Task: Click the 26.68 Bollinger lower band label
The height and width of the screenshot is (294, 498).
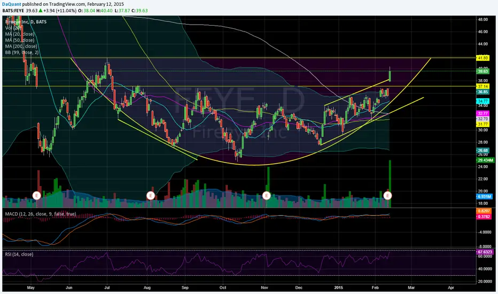Action: click(483, 150)
